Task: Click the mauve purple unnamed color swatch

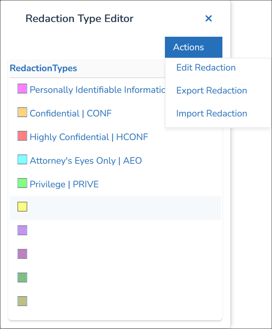Action: pos(22,254)
